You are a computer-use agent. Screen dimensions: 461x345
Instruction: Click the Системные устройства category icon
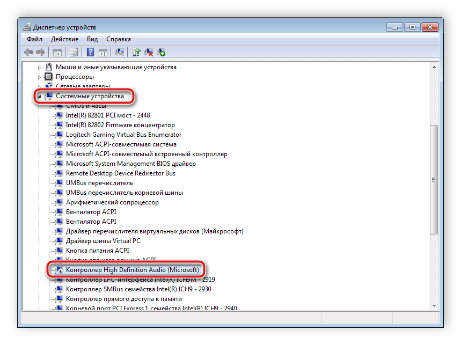click(x=49, y=96)
